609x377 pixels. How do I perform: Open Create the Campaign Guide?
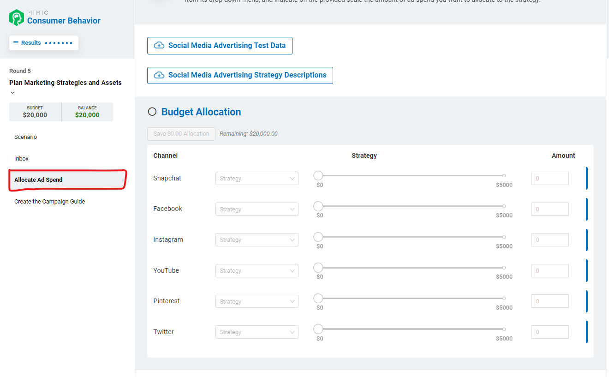[x=49, y=202]
